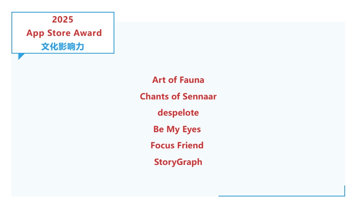Click the word Friend in the list
The image size is (353, 202).
click(x=190, y=145)
